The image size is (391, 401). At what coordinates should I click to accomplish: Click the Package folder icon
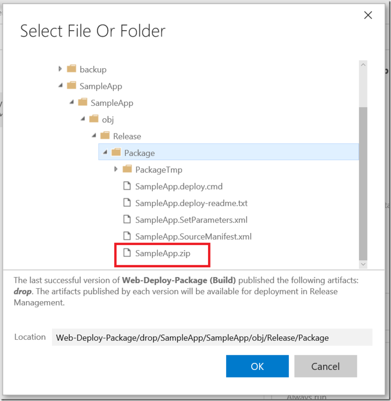(116, 152)
